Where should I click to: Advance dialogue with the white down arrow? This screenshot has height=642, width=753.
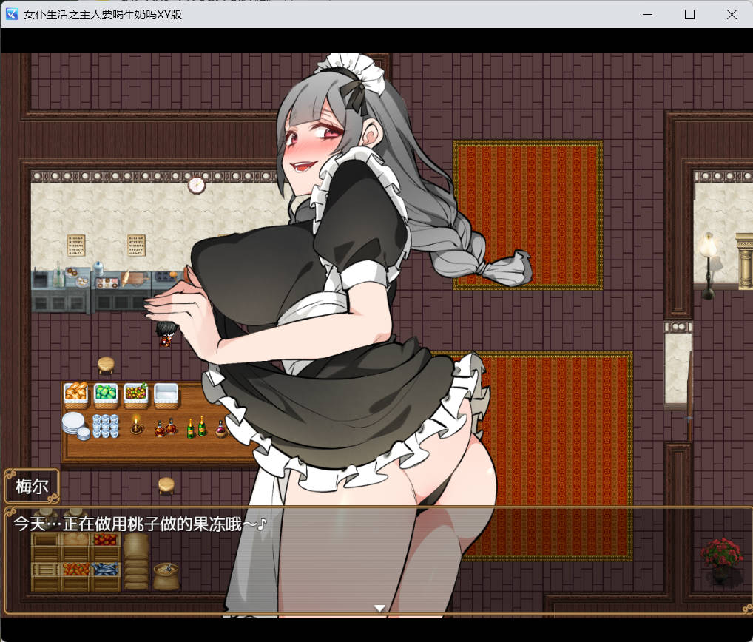379,608
